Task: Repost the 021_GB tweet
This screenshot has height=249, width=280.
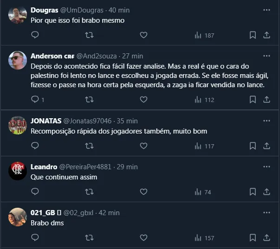Action: pos(90,237)
